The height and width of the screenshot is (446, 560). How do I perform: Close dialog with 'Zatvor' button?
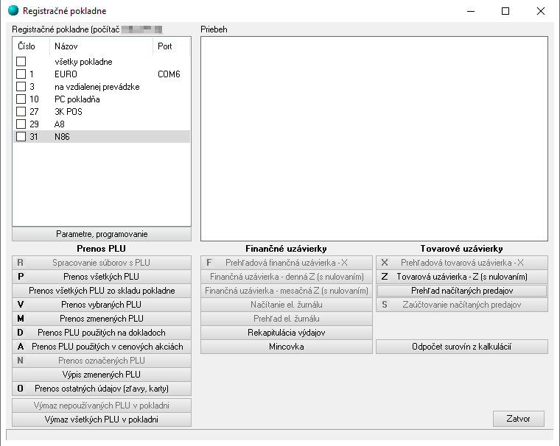pos(519,419)
